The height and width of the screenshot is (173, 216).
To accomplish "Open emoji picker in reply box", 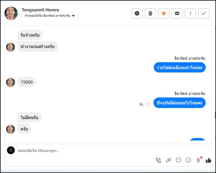I will point(188,160).
